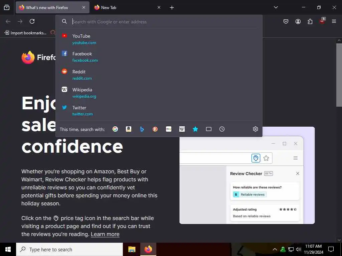Expand the list all tabs dropdown
Image resolution: width=342 pixels, height=256 pixels.
(x=276, y=7)
